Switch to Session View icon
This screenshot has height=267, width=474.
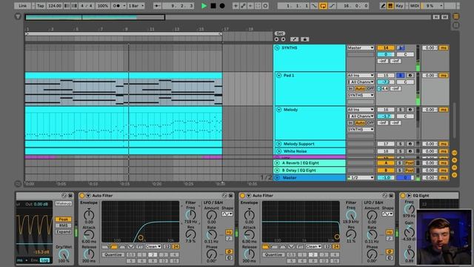pos(456,26)
